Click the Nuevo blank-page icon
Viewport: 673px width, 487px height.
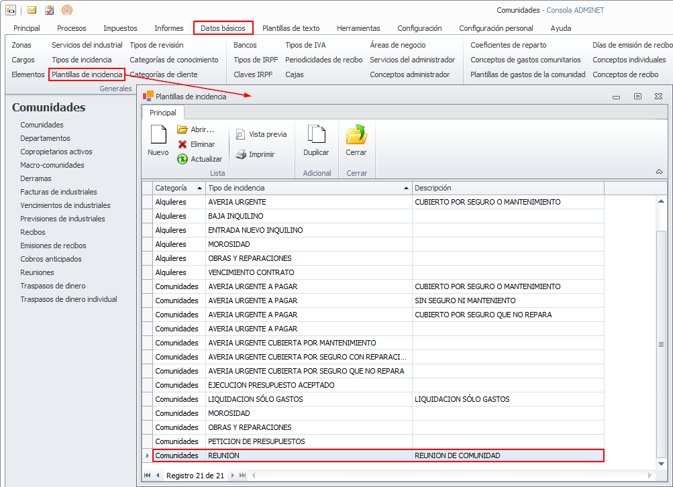(158, 135)
